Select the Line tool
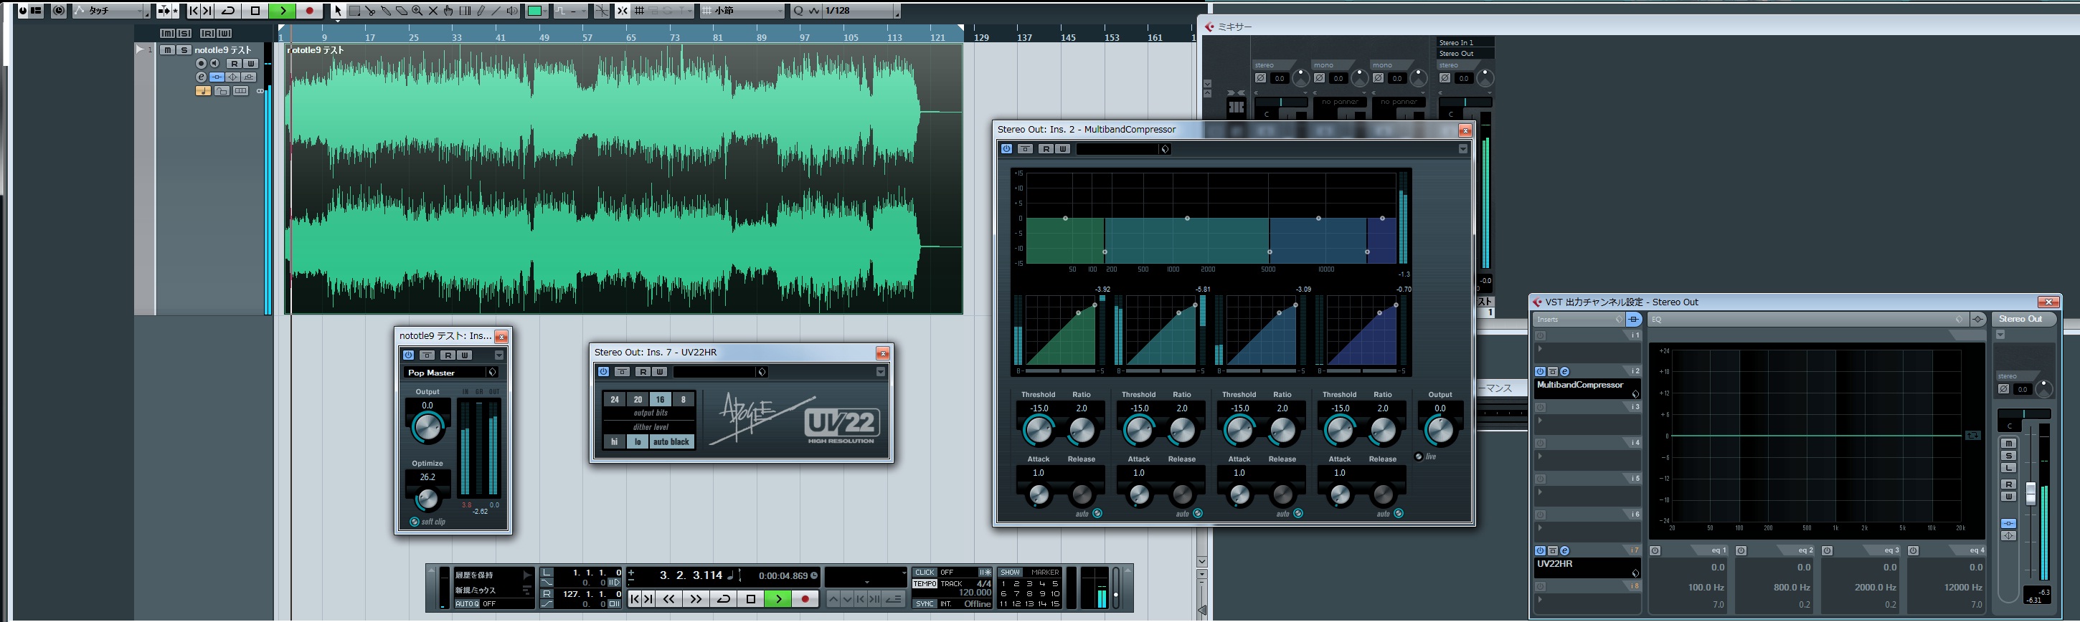 point(496,11)
